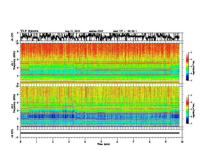205x159 pixels.
Task: Click time axis tick label "9"
Action: point(166,142)
